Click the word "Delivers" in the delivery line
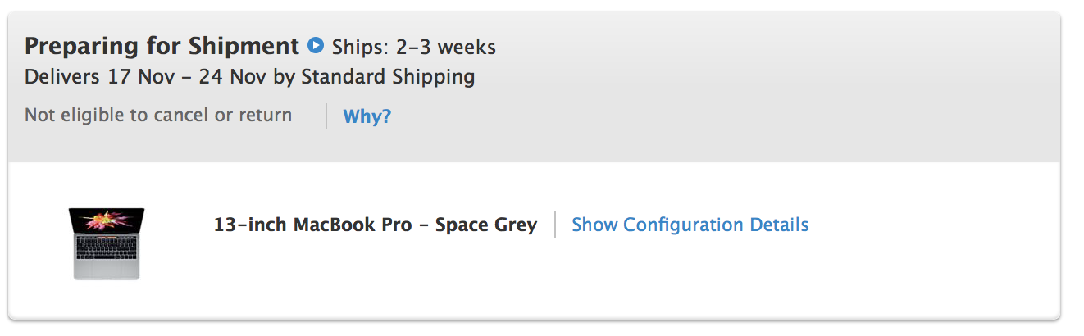The height and width of the screenshot is (336, 1084). 62,78
